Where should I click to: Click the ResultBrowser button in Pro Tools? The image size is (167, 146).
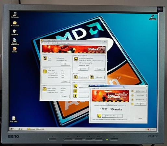(83, 77)
